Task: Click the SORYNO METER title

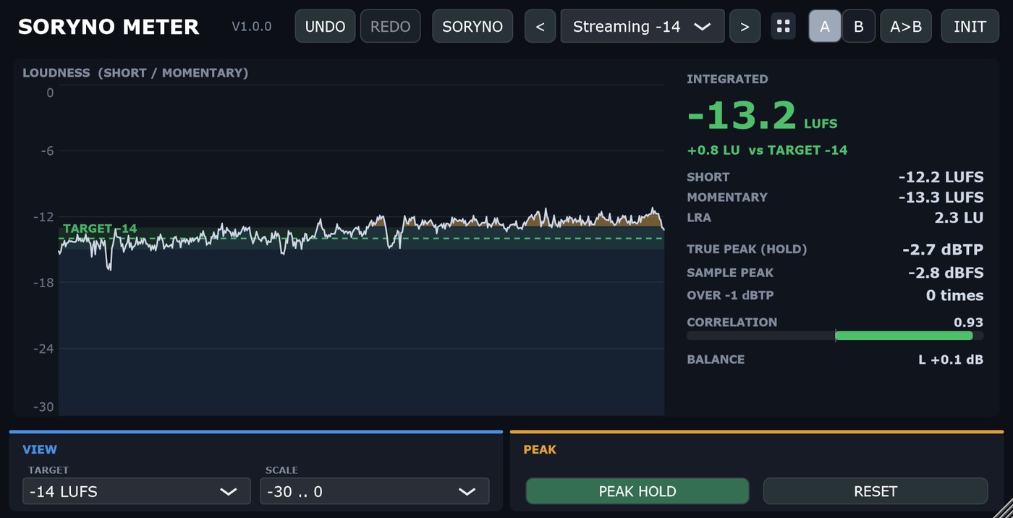Action: [x=109, y=27]
